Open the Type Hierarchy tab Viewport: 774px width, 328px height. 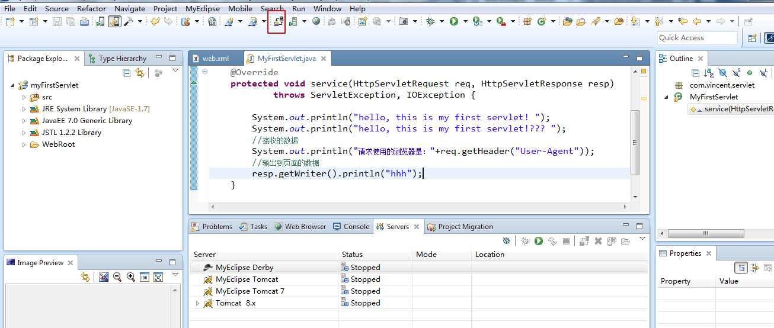(x=117, y=59)
